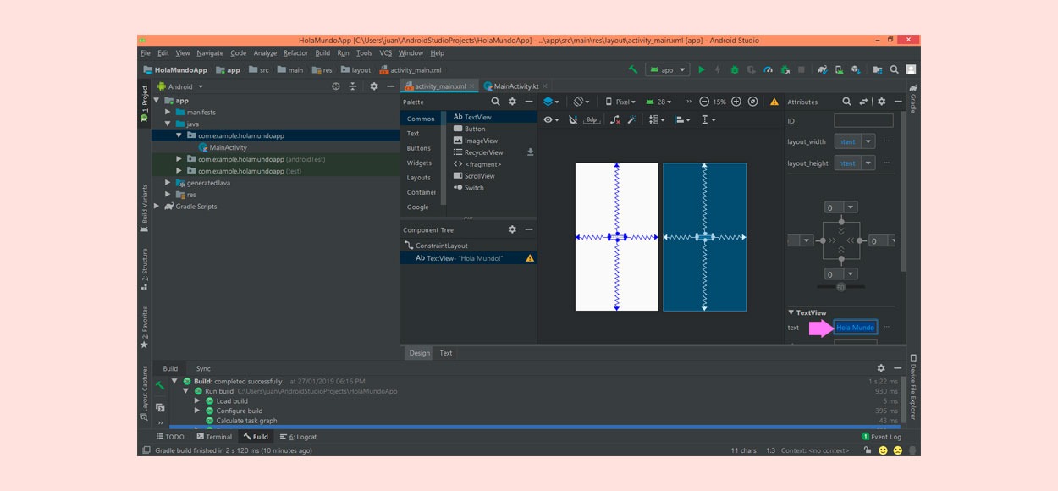This screenshot has width=1058, height=491.
Task: Clear all constraints icon
Action: pos(615,120)
